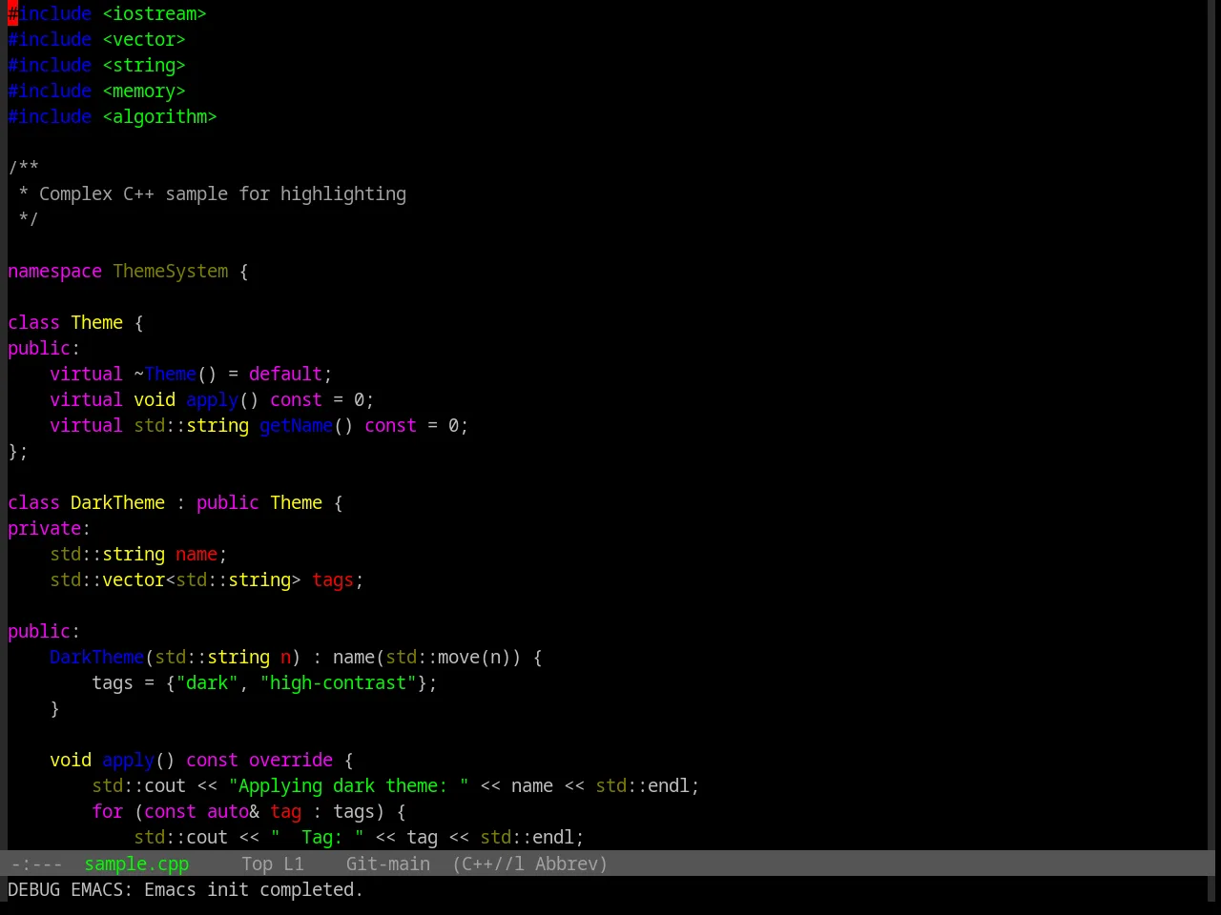Click on '<string>' include text
Image resolution: width=1221 pixels, height=915 pixels.
pos(144,65)
